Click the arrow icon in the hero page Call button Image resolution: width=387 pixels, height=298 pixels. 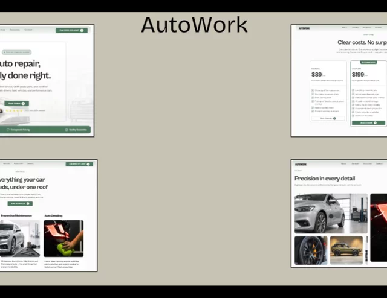click(x=82, y=30)
